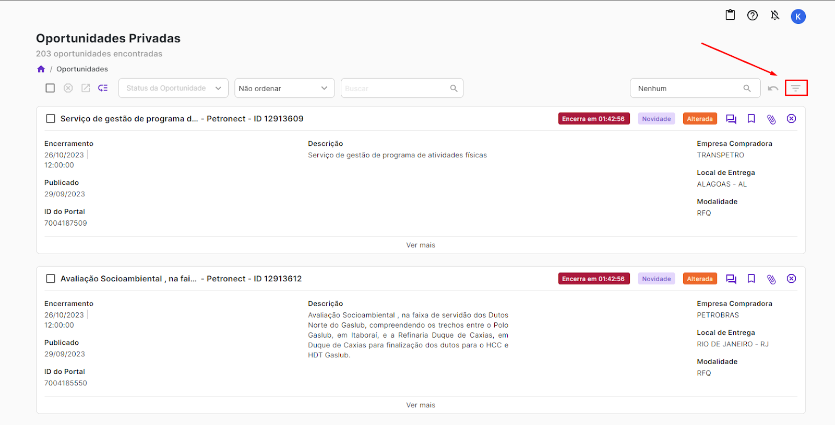
Task: Bookmark opportunity ID 12913609
Action: (751, 119)
